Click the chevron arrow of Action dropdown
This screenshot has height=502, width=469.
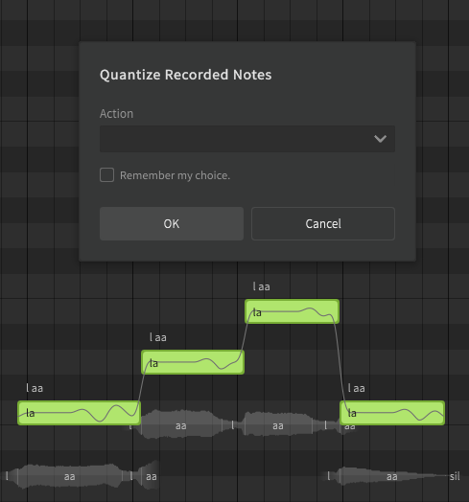click(x=380, y=139)
